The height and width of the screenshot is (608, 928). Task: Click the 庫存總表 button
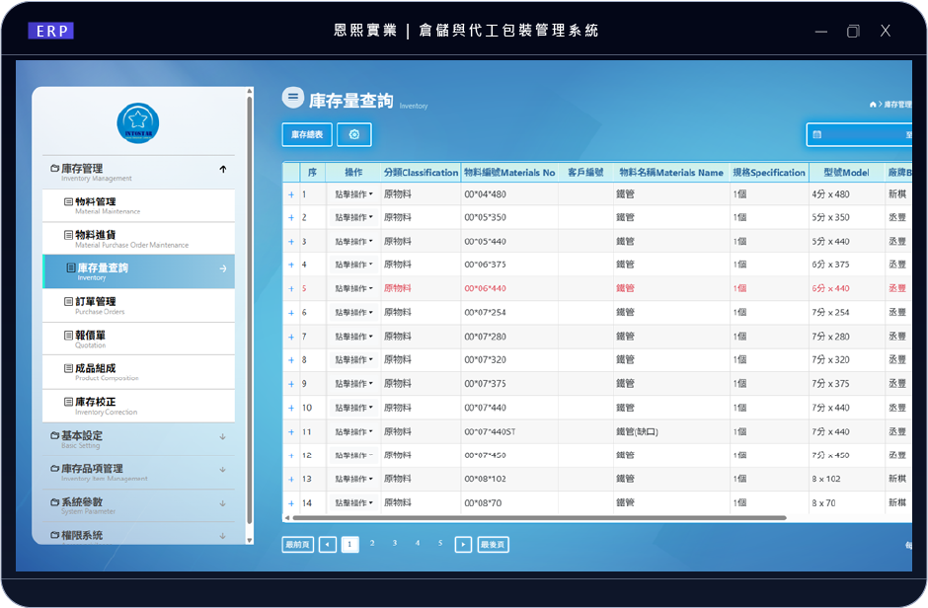coord(307,134)
